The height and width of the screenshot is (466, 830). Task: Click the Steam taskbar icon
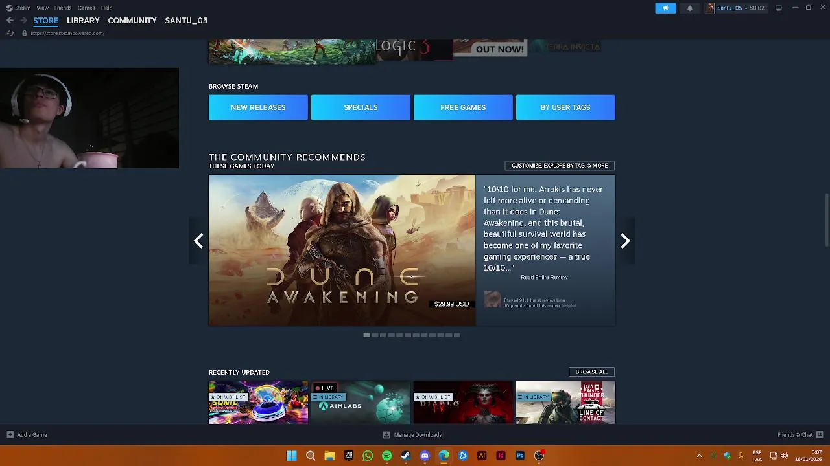tap(405, 456)
